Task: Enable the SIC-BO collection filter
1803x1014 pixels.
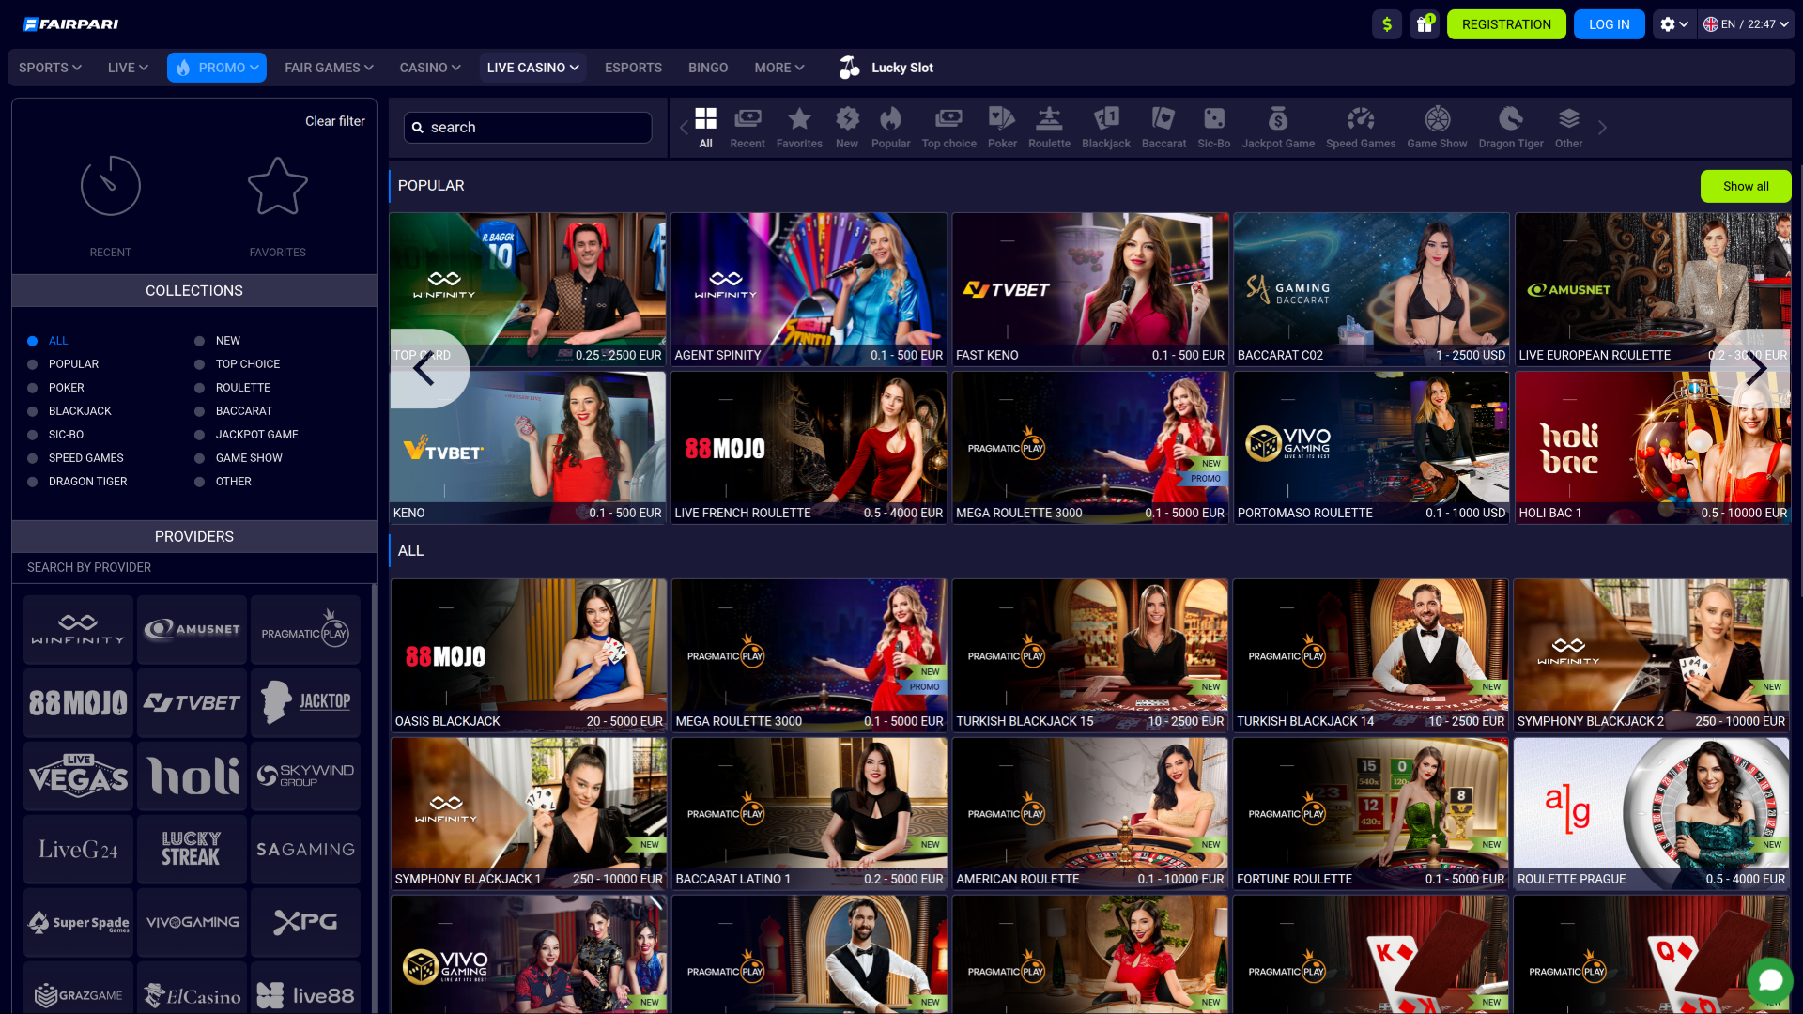Action: (x=33, y=434)
